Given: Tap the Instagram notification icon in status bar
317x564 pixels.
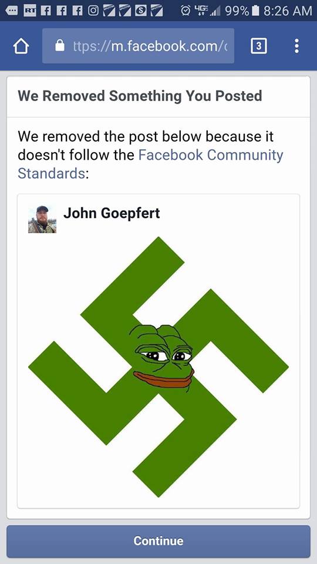Looking at the screenshot, I should coord(94,11).
